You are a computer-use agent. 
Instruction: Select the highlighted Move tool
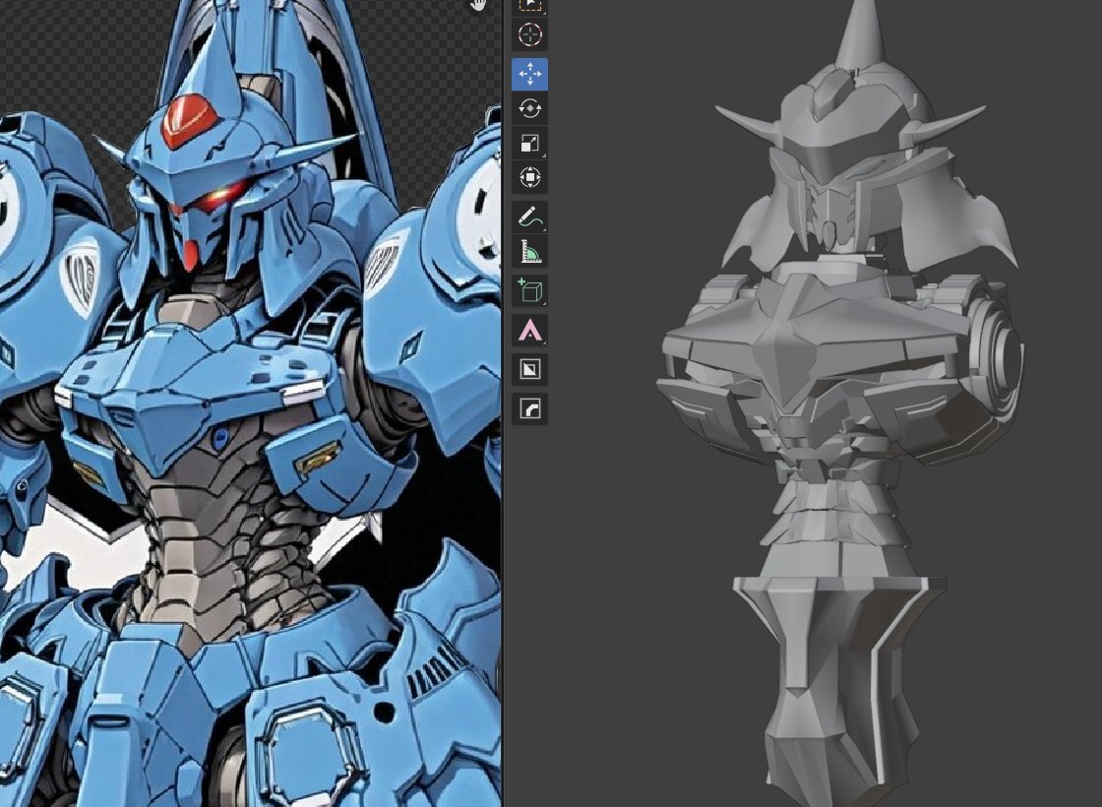coord(530,74)
